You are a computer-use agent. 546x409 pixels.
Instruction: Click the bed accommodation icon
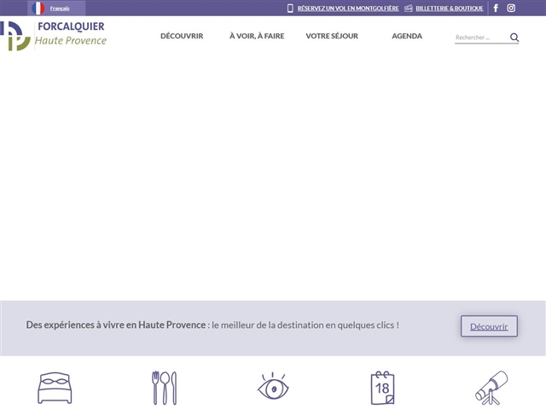tap(55, 388)
